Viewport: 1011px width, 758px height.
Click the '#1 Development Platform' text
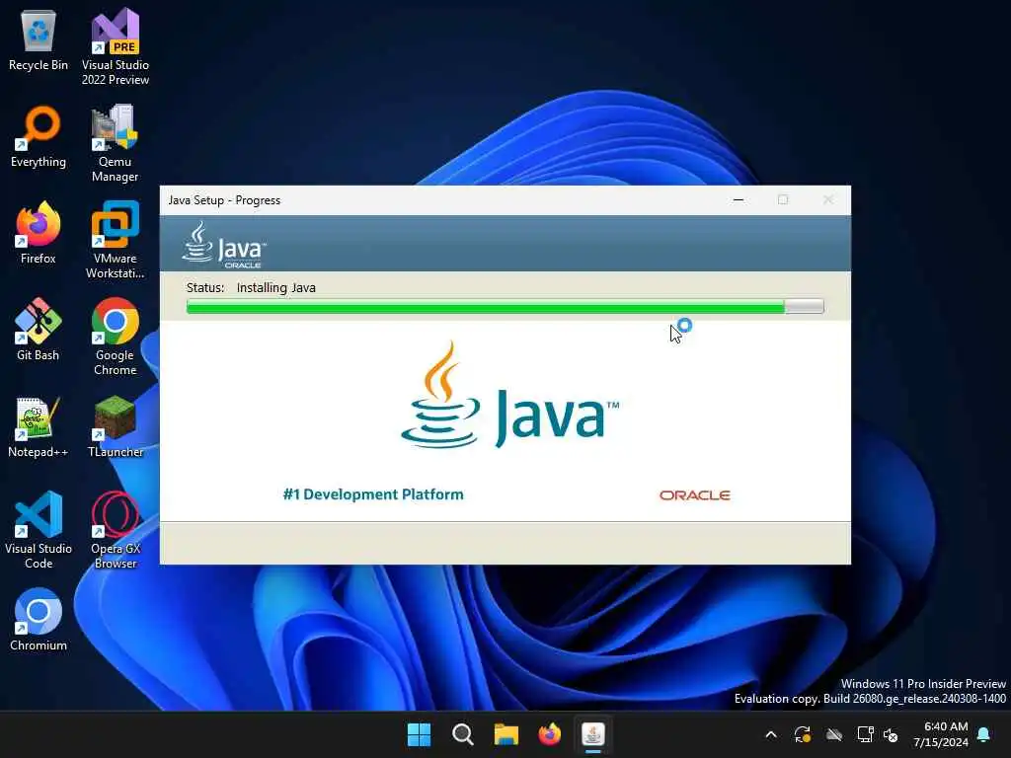click(373, 494)
